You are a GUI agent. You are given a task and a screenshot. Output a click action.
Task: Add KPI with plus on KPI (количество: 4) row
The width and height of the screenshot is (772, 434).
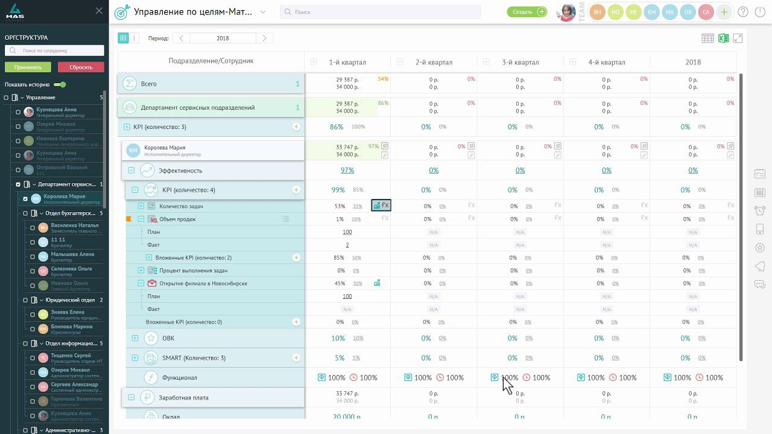(296, 190)
